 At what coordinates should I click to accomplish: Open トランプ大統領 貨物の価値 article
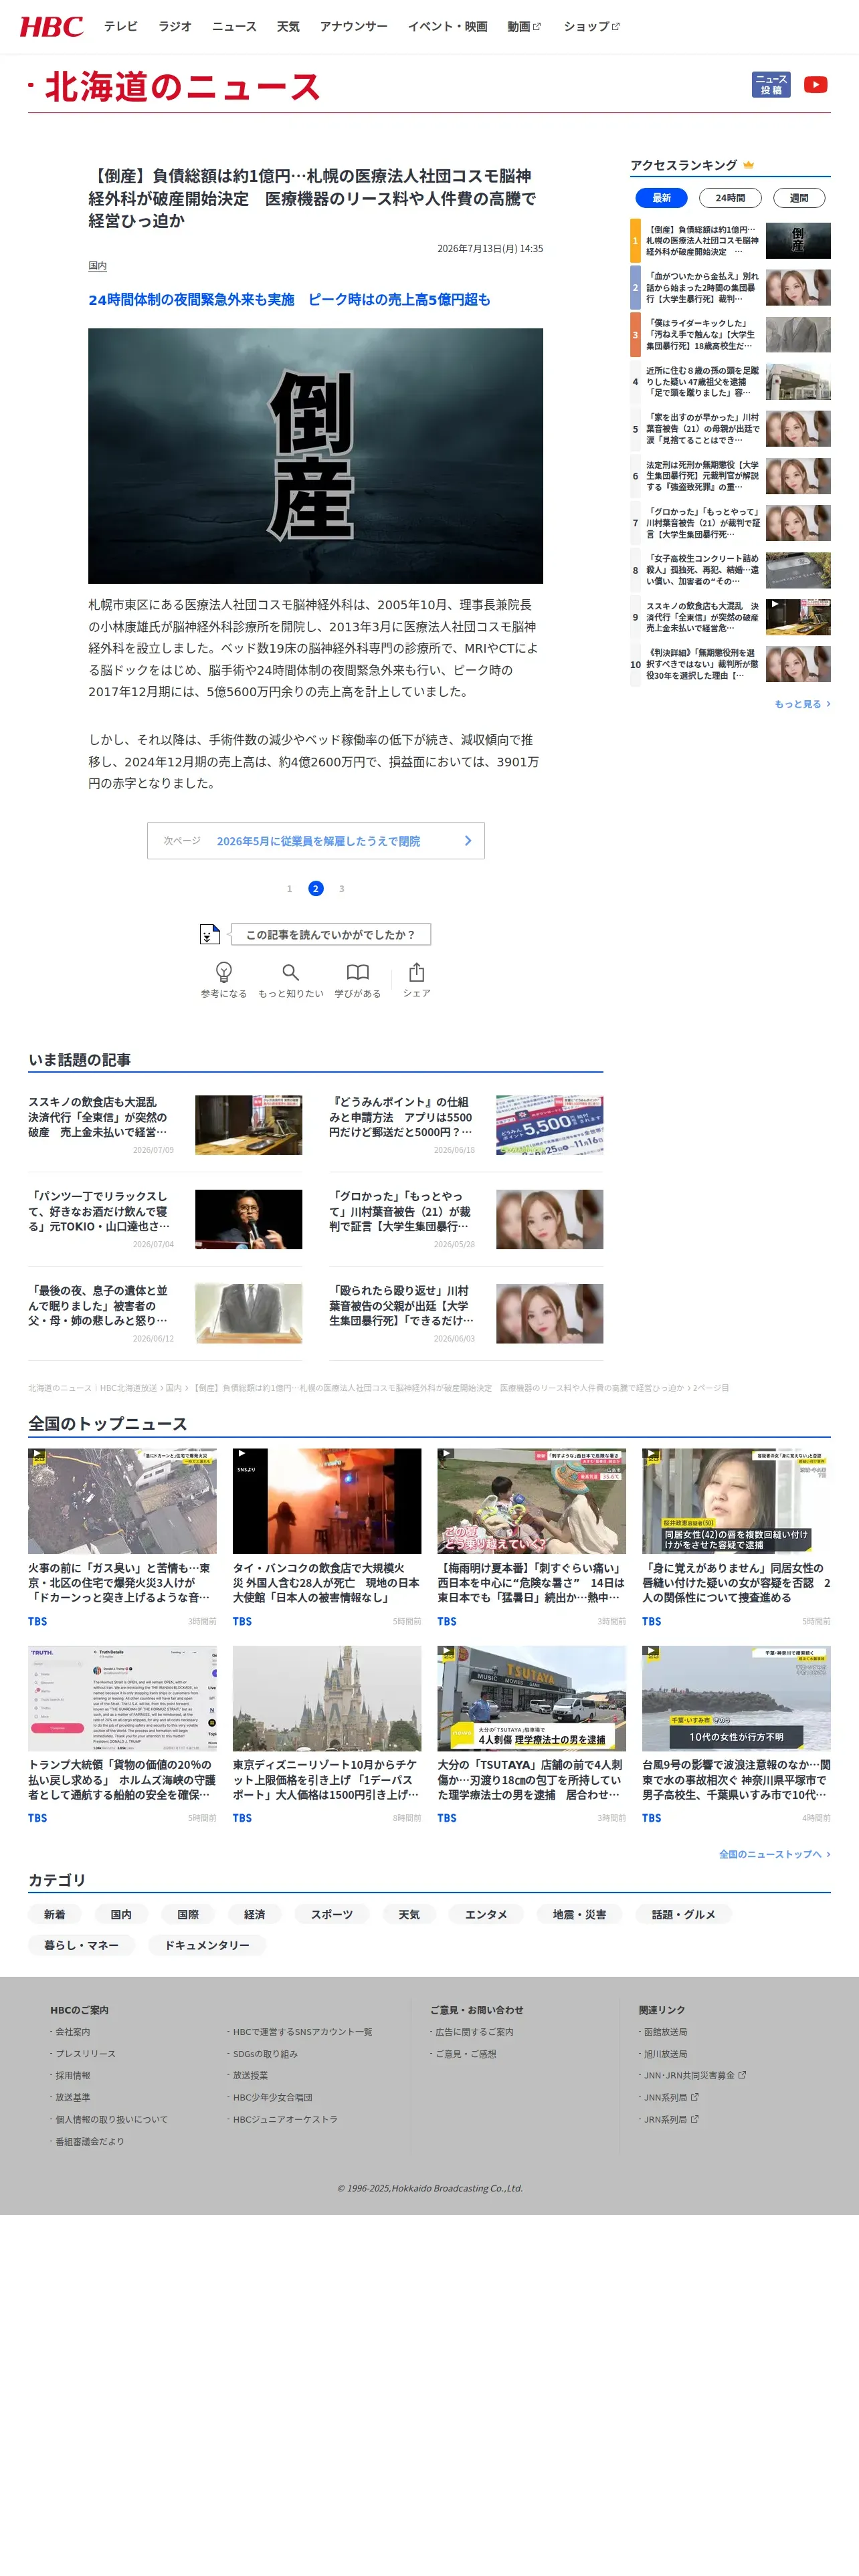(x=122, y=1735)
